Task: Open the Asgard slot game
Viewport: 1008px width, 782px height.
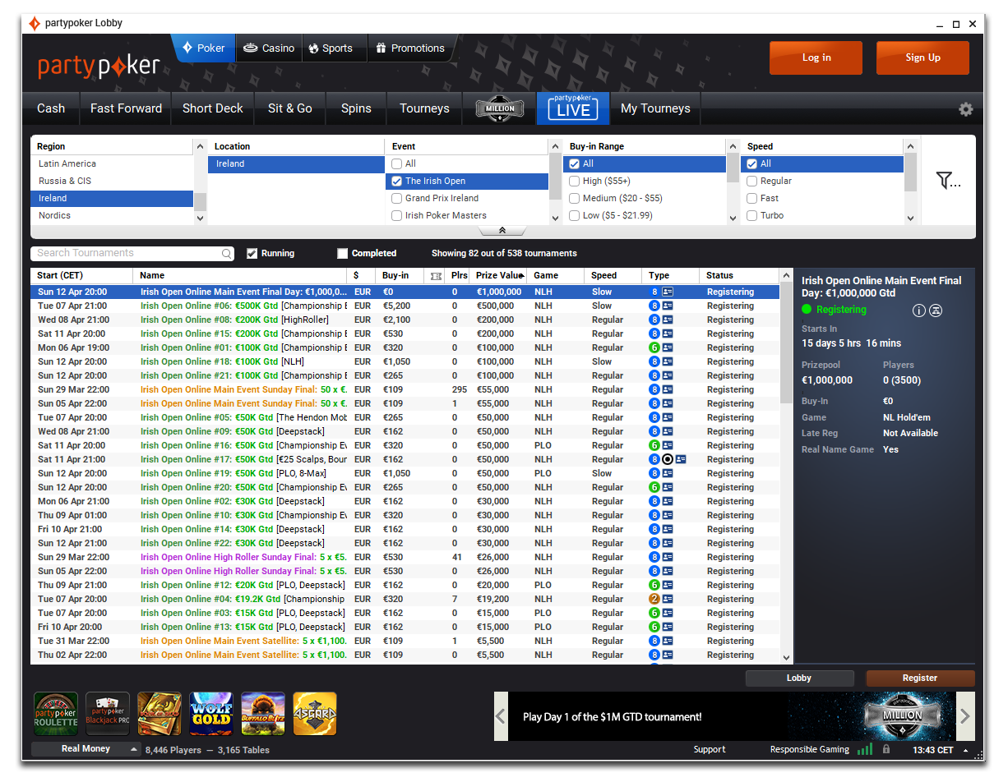Action: pyautogui.click(x=315, y=713)
